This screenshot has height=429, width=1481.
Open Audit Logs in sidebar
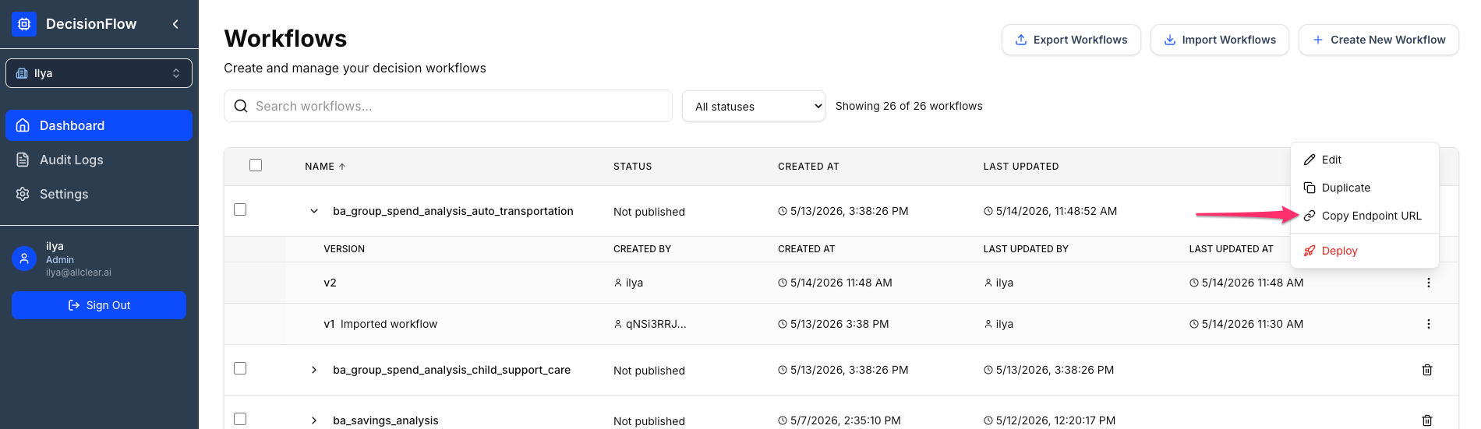[x=99, y=160]
